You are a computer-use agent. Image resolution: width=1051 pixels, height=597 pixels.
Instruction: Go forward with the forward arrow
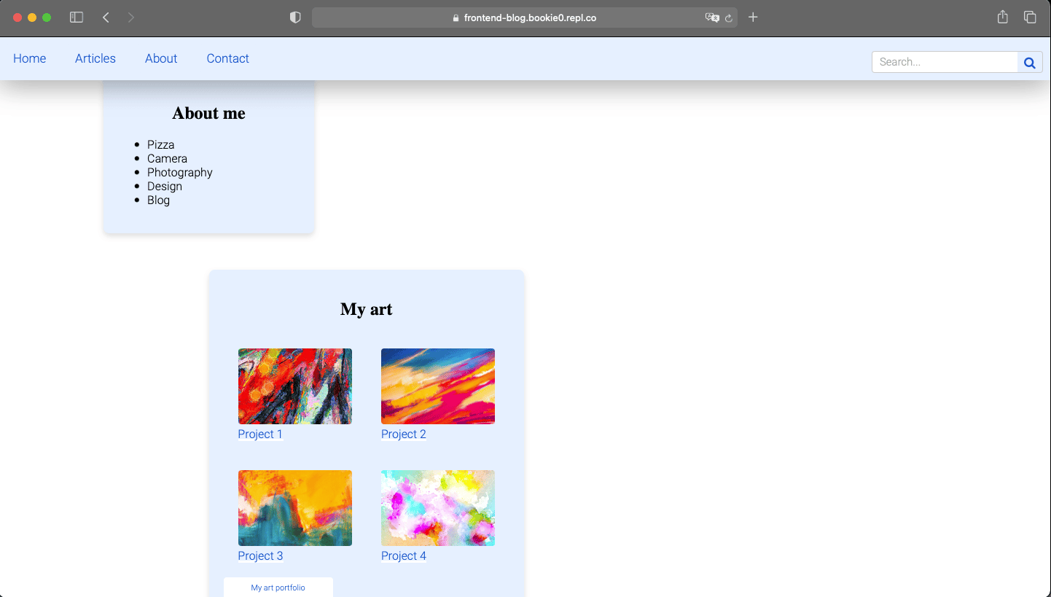131,17
